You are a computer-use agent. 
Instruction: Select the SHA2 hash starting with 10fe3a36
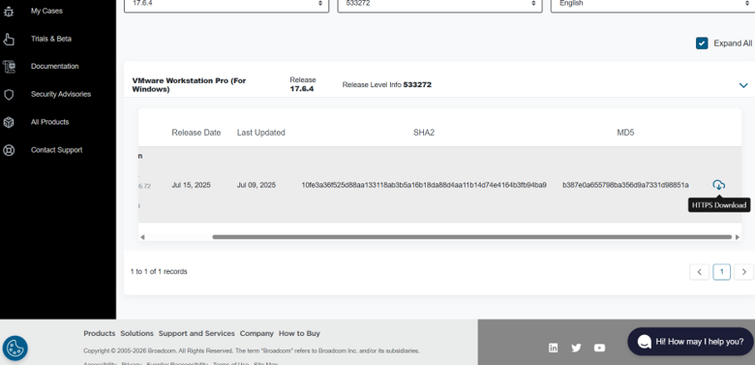[424, 185]
